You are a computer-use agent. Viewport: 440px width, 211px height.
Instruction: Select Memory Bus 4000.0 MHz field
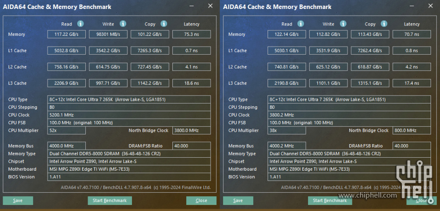pos(66,146)
